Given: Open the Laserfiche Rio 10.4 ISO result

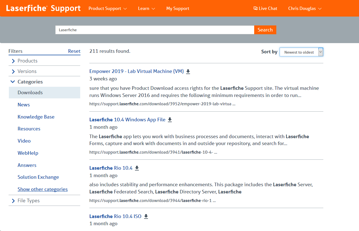Looking at the screenshot, I should tap(115, 216).
